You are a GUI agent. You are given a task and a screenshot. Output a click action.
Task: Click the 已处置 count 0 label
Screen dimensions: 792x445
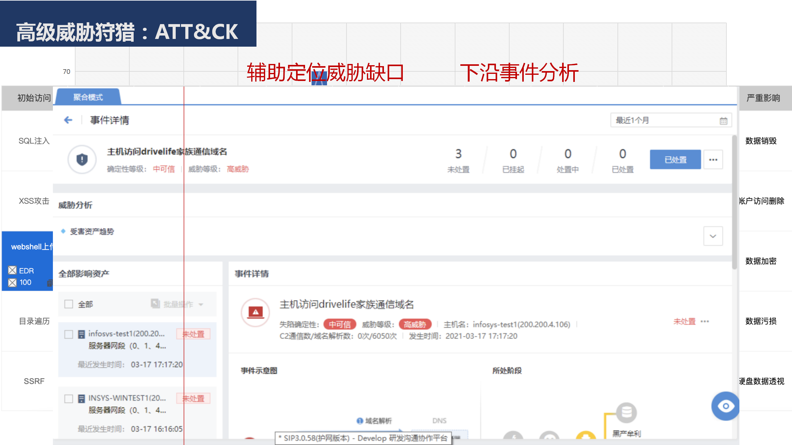click(622, 169)
